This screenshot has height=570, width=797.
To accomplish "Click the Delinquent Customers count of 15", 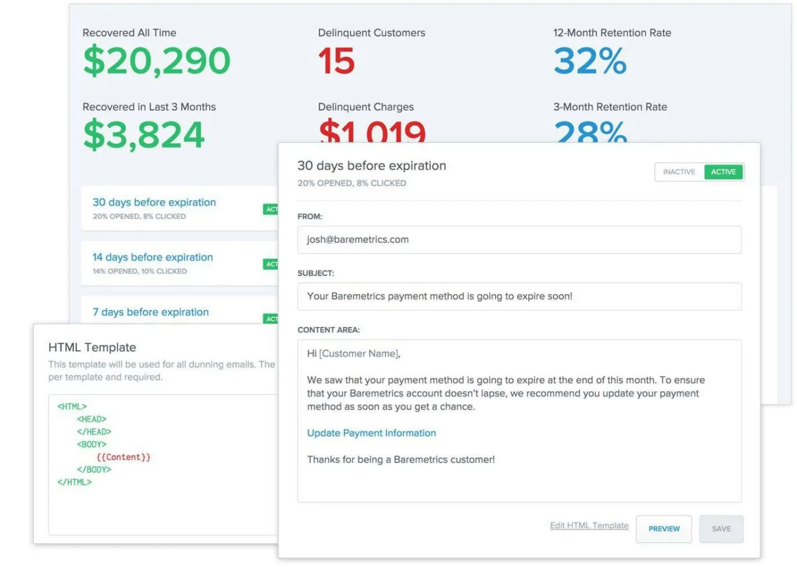I will pyautogui.click(x=336, y=61).
